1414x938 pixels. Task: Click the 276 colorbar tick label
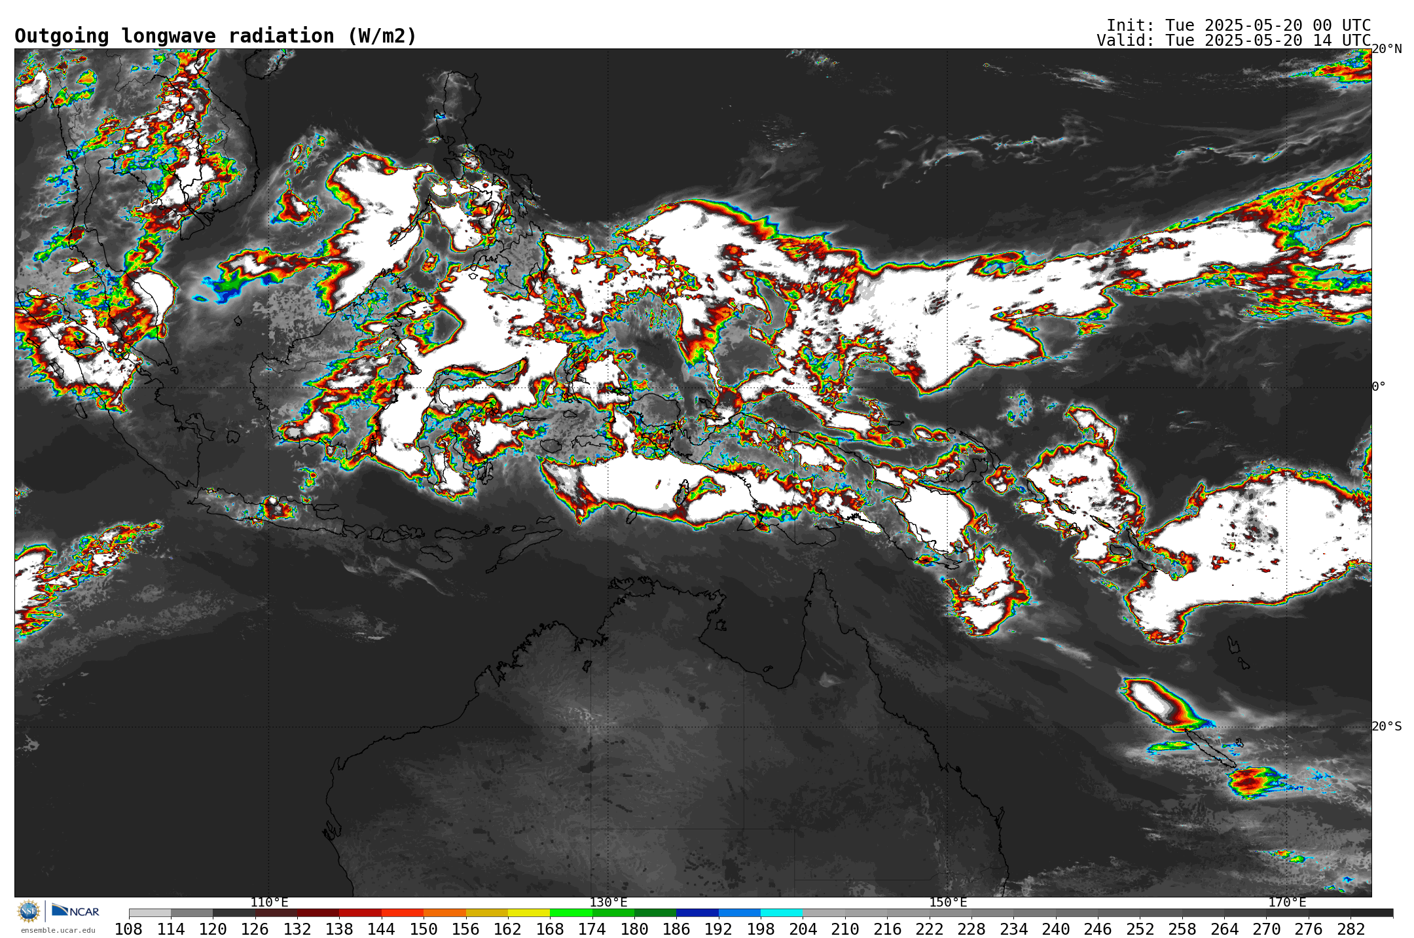coord(1309,929)
